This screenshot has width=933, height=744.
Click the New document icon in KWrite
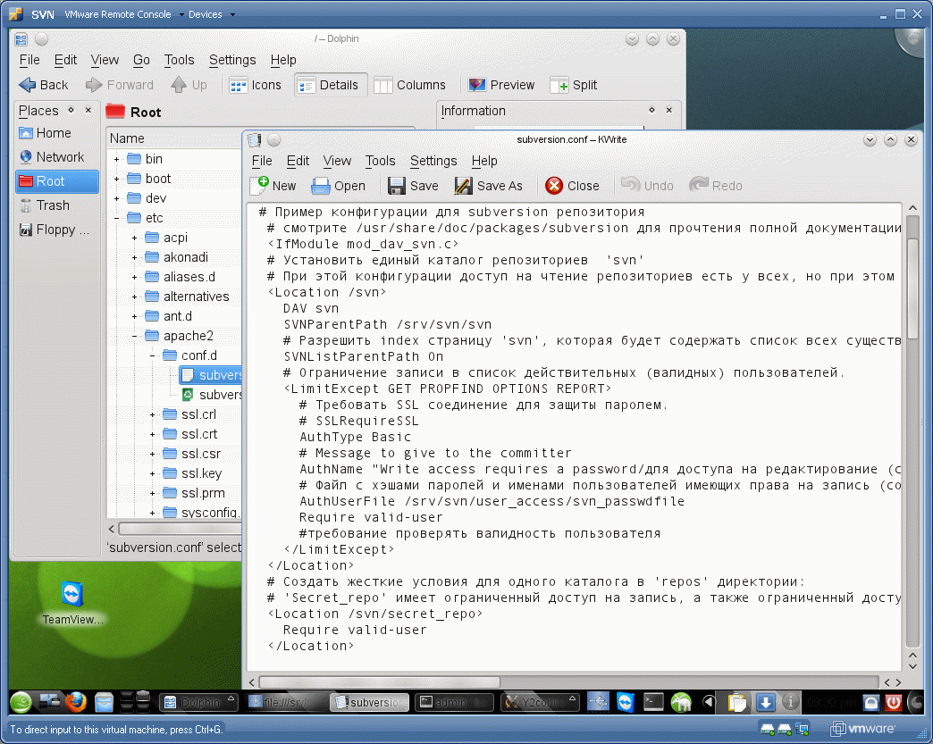tap(259, 186)
